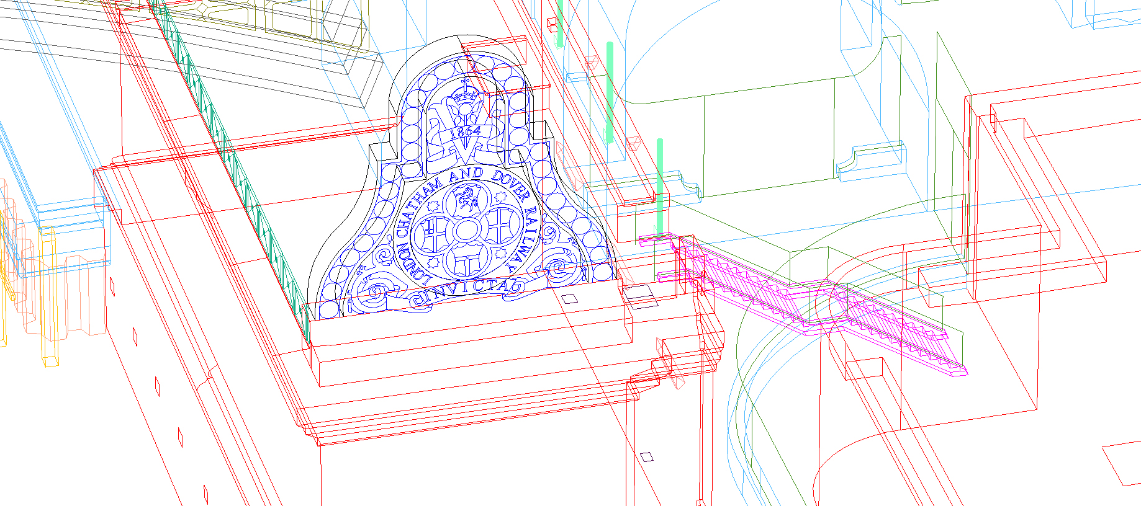Select the crown at the top of the crest
Screen dimensions: 1141x506
pos(464,92)
